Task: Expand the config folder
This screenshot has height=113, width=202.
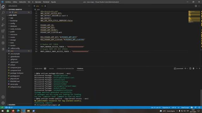Action: (19, 24)
